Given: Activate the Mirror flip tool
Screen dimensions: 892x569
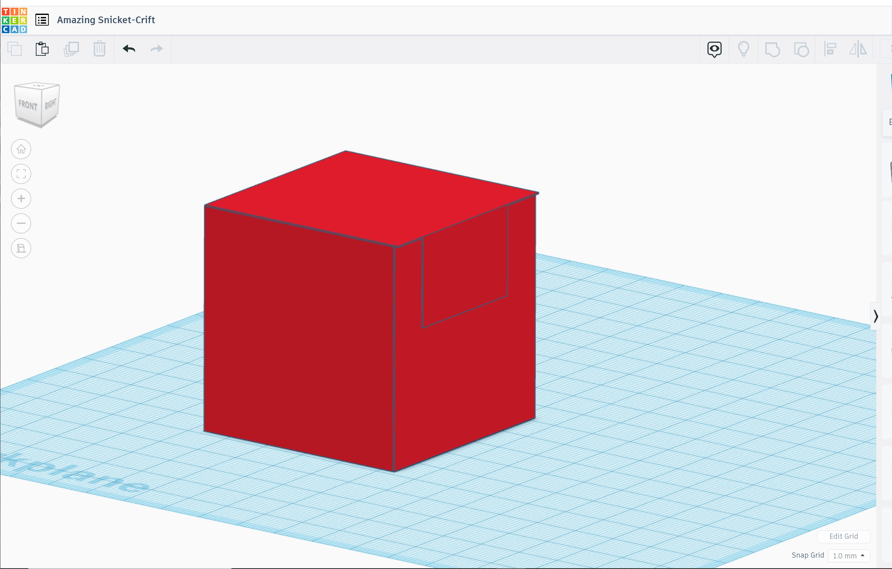Looking at the screenshot, I should point(858,49).
